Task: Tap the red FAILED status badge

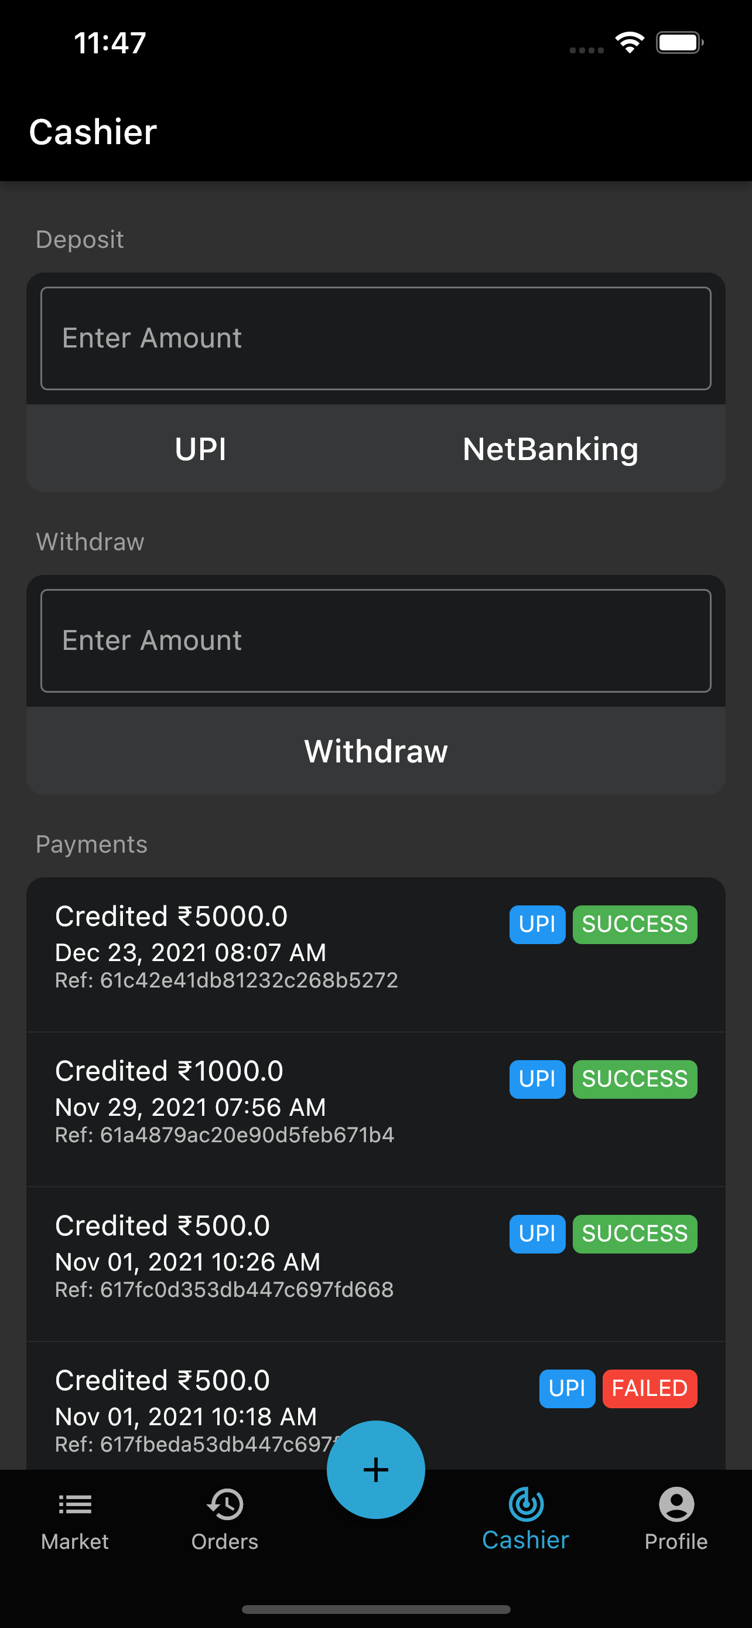Action: tap(649, 1388)
